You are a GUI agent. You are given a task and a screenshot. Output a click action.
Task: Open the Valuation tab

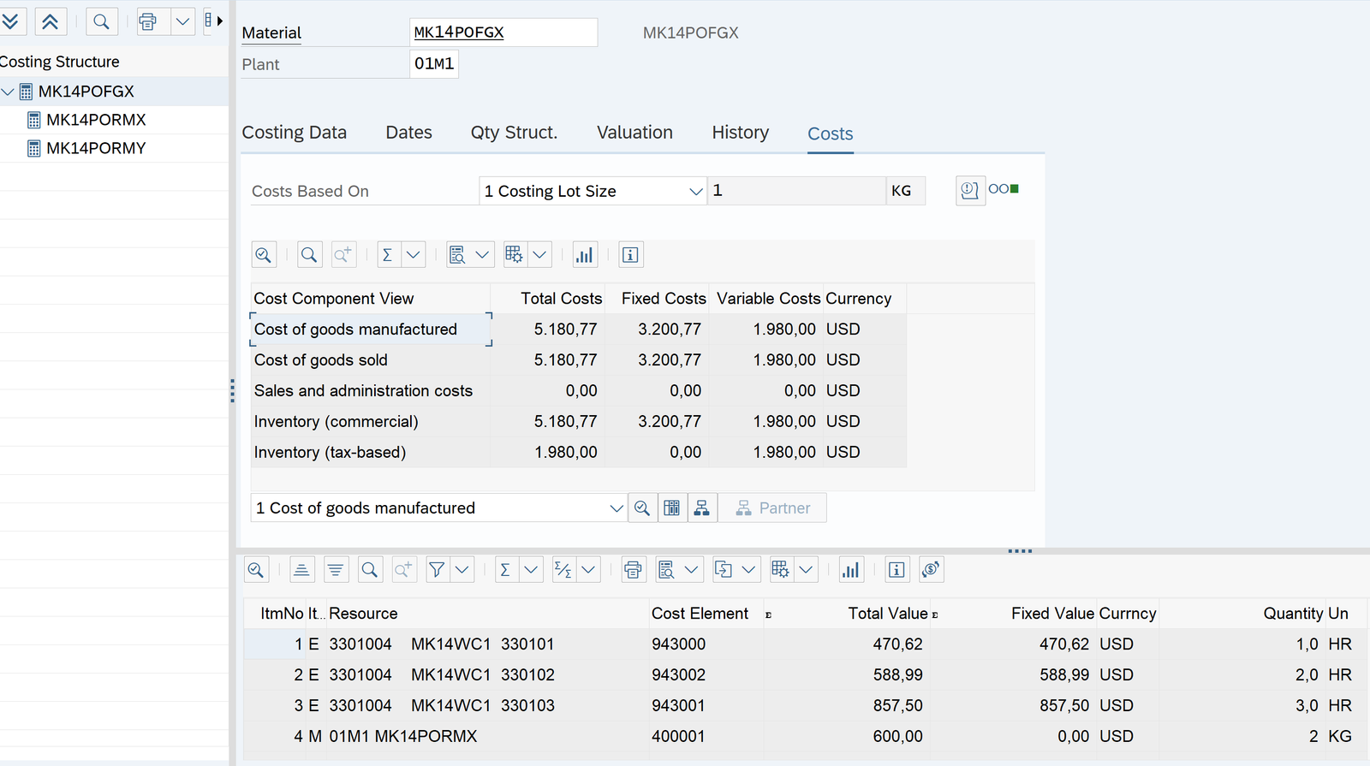click(x=634, y=133)
